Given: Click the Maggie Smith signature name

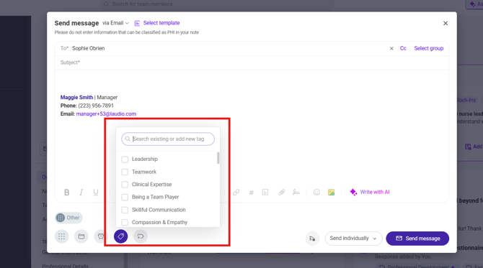Looking at the screenshot, I should (76, 97).
